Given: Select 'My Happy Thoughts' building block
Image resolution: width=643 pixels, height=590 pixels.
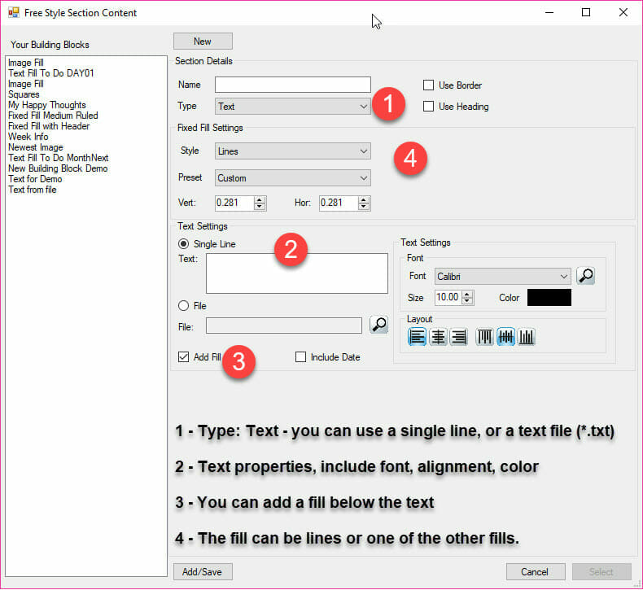Looking at the screenshot, I should [46, 105].
